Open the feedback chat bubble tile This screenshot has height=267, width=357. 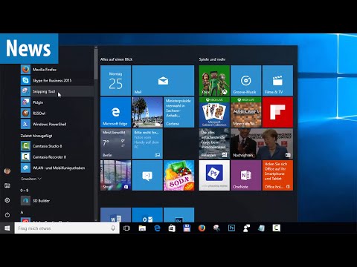point(147,175)
